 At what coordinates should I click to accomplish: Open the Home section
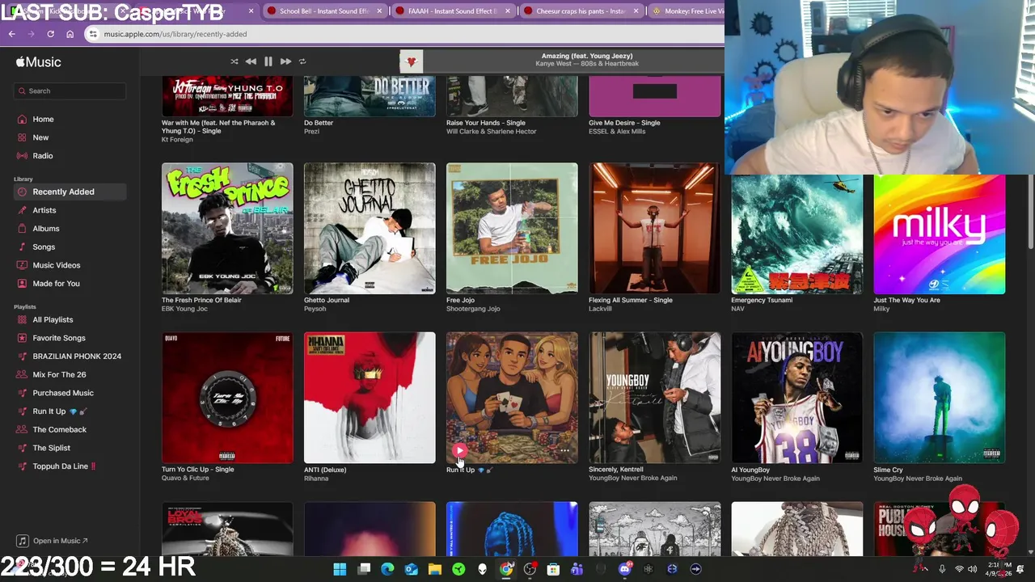click(x=43, y=119)
